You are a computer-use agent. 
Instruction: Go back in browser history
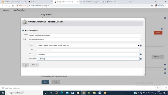point(2,6)
